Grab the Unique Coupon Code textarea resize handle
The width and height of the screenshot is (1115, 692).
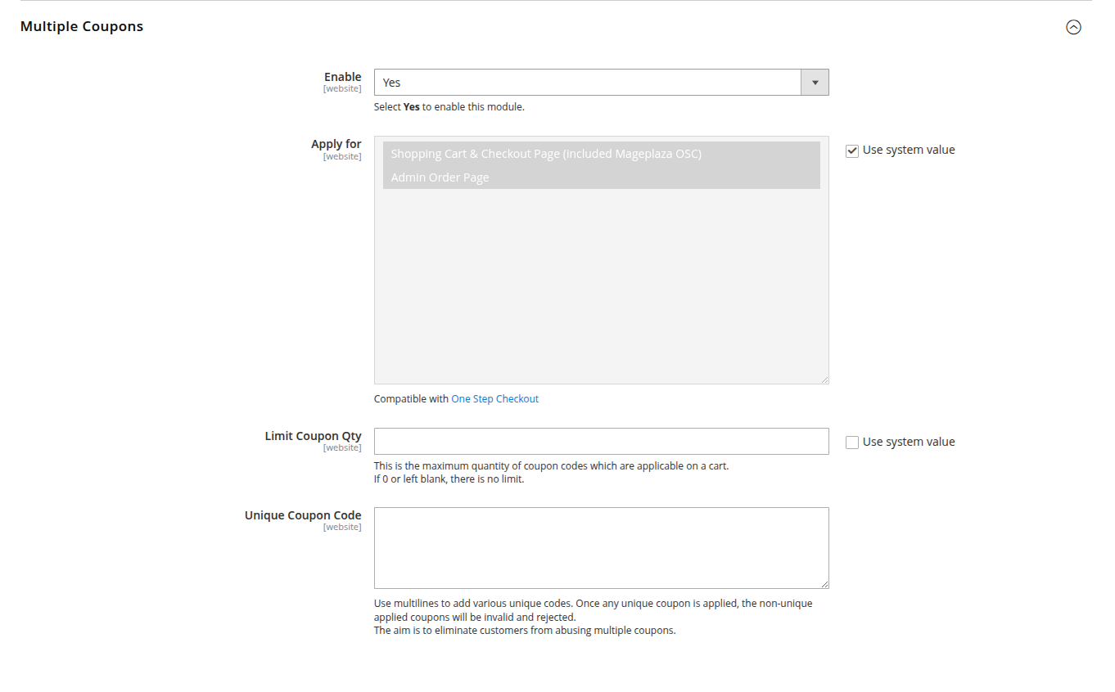[x=824, y=584]
